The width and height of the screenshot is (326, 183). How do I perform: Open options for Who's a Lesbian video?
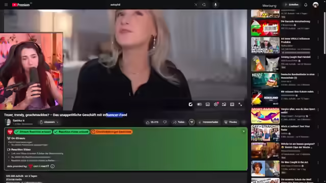tap(318, 127)
